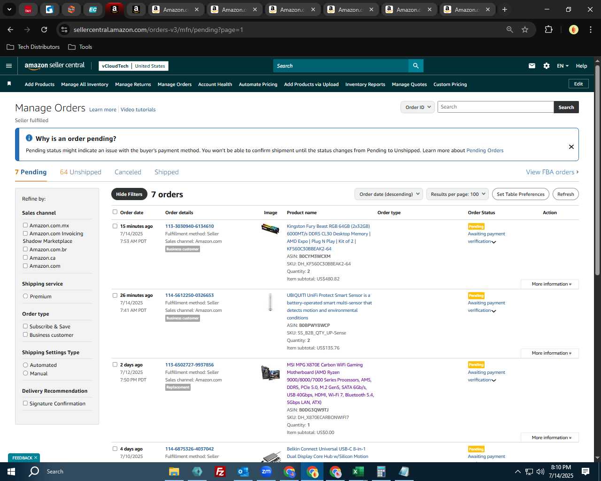The width and height of the screenshot is (601, 481).
Task: Click the order search input field
Action: [495, 107]
